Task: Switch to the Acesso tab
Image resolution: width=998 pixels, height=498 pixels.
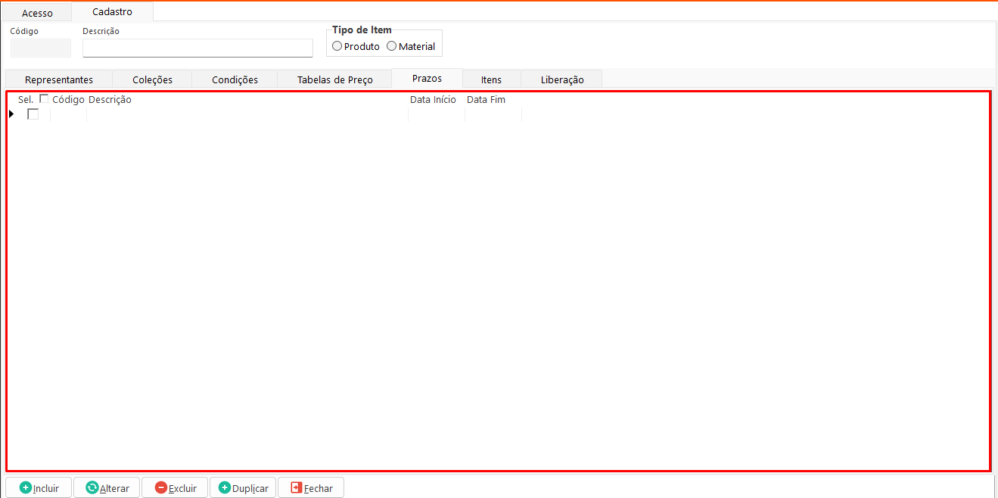Action: click(37, 13)
